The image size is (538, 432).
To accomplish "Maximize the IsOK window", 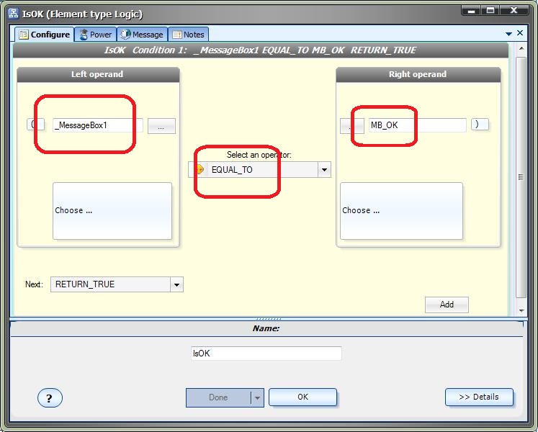I will tap(490, 11).
